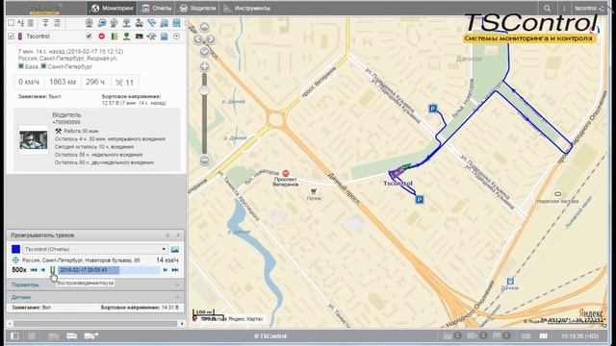Image resolution: width=616 pixels, height=346 pixels.
Task: Click the map zoom slider handle
Action: (x=204, y=90)
